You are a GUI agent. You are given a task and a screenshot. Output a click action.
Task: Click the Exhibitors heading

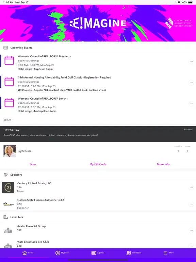coord(17,217)
